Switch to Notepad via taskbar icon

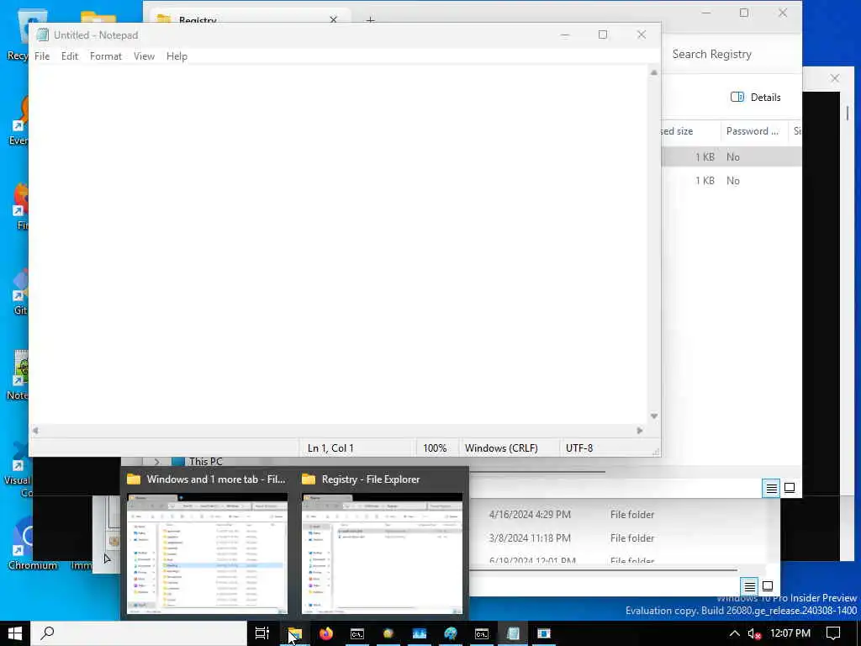tap(513, 633)
